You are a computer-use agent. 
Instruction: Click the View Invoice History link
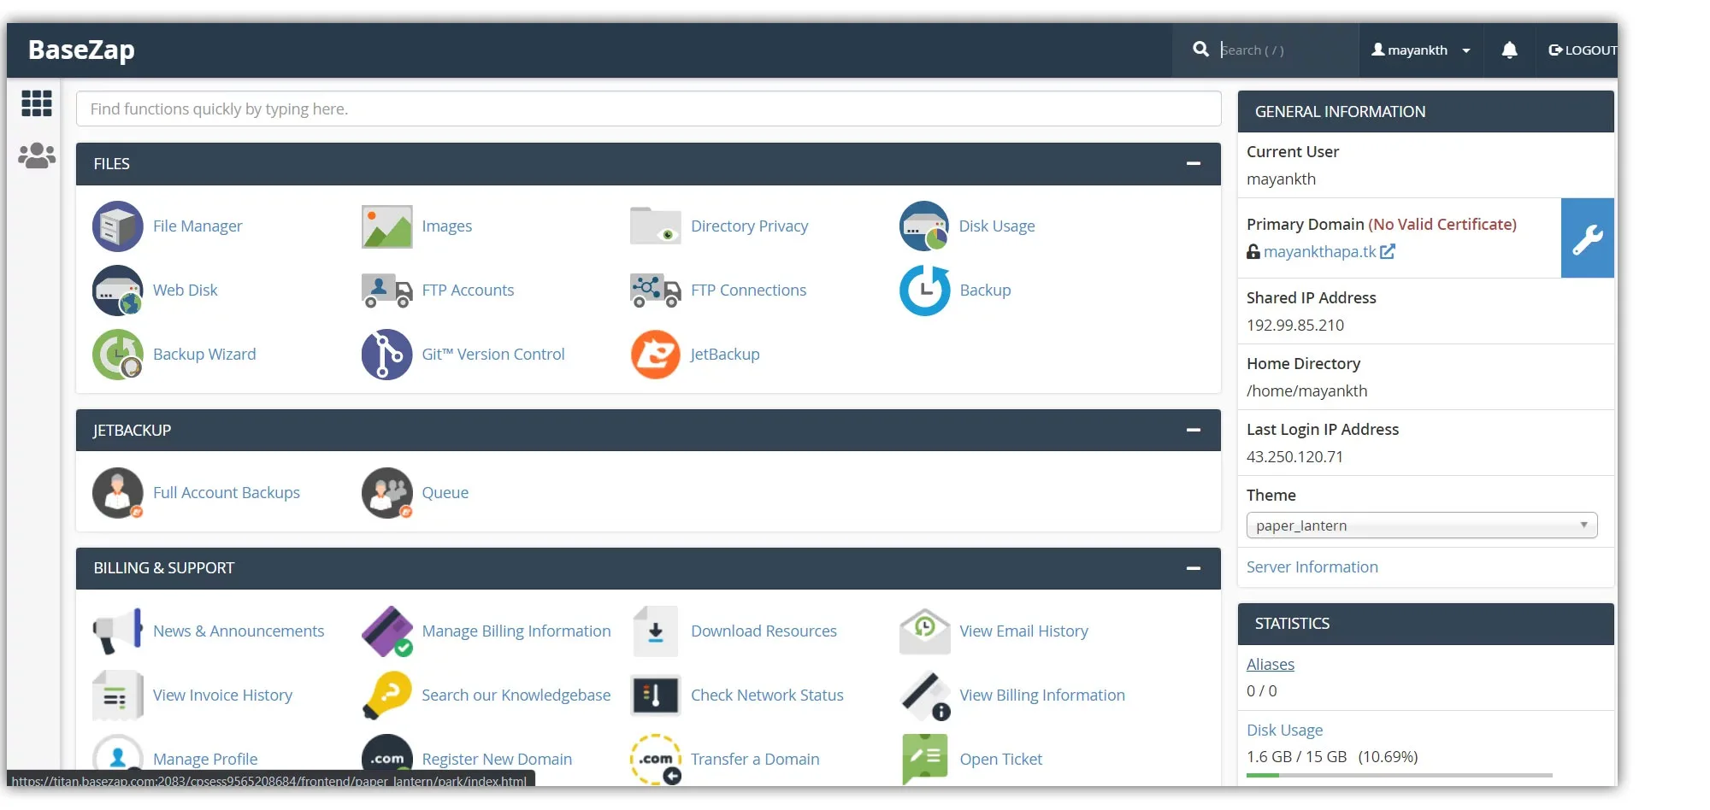click(222, 696)
